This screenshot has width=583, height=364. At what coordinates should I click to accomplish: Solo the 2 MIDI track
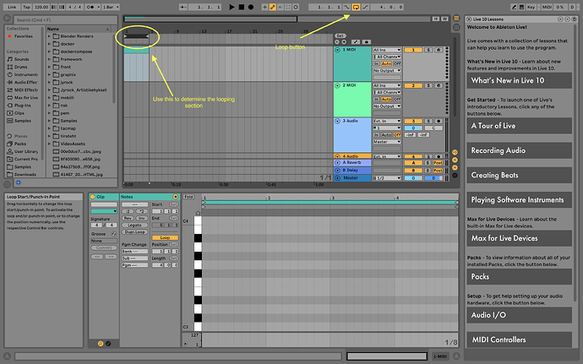pos(428,85)
